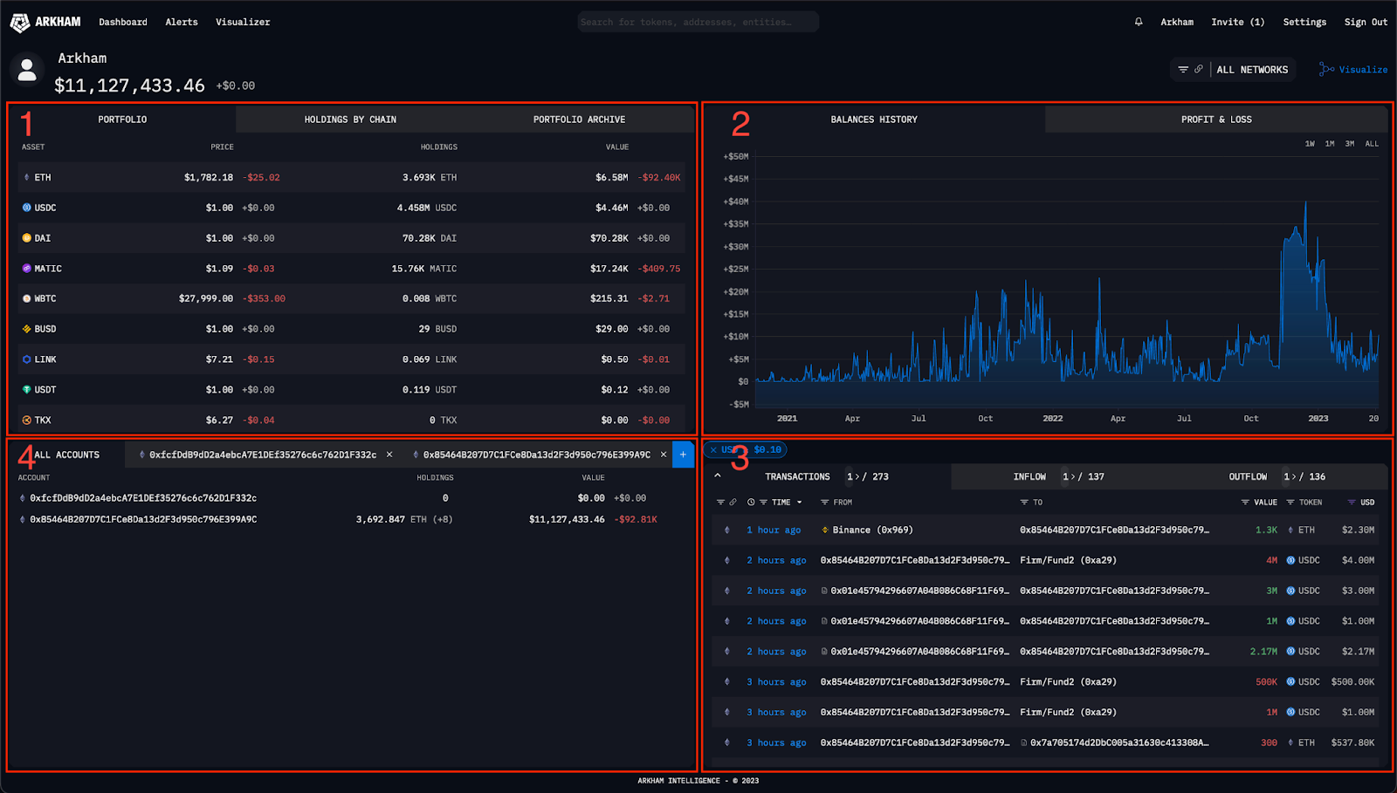The height and width of the screenshot is (793, 1397).
Task: Open the ALL NETWORKS dropdown
Action: 1252,70
